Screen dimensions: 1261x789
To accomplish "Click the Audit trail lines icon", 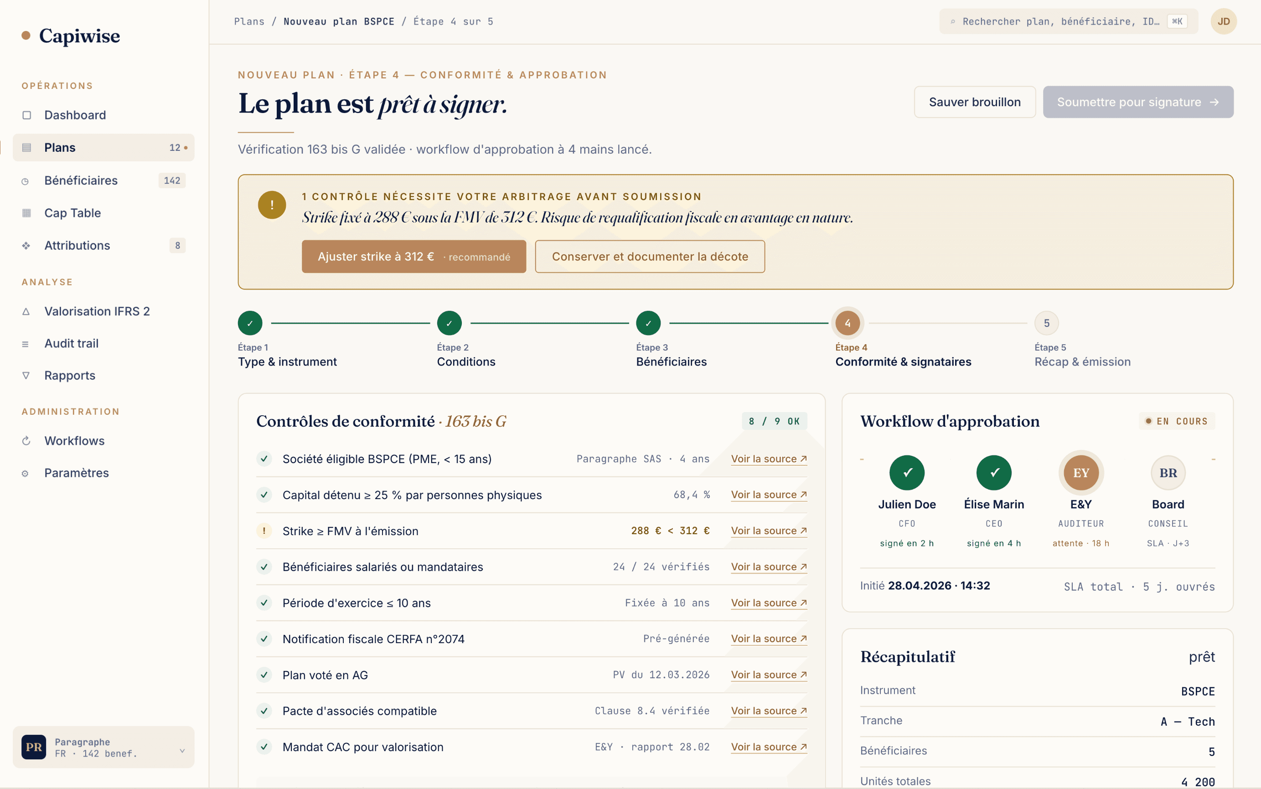I will pos(25,344).
